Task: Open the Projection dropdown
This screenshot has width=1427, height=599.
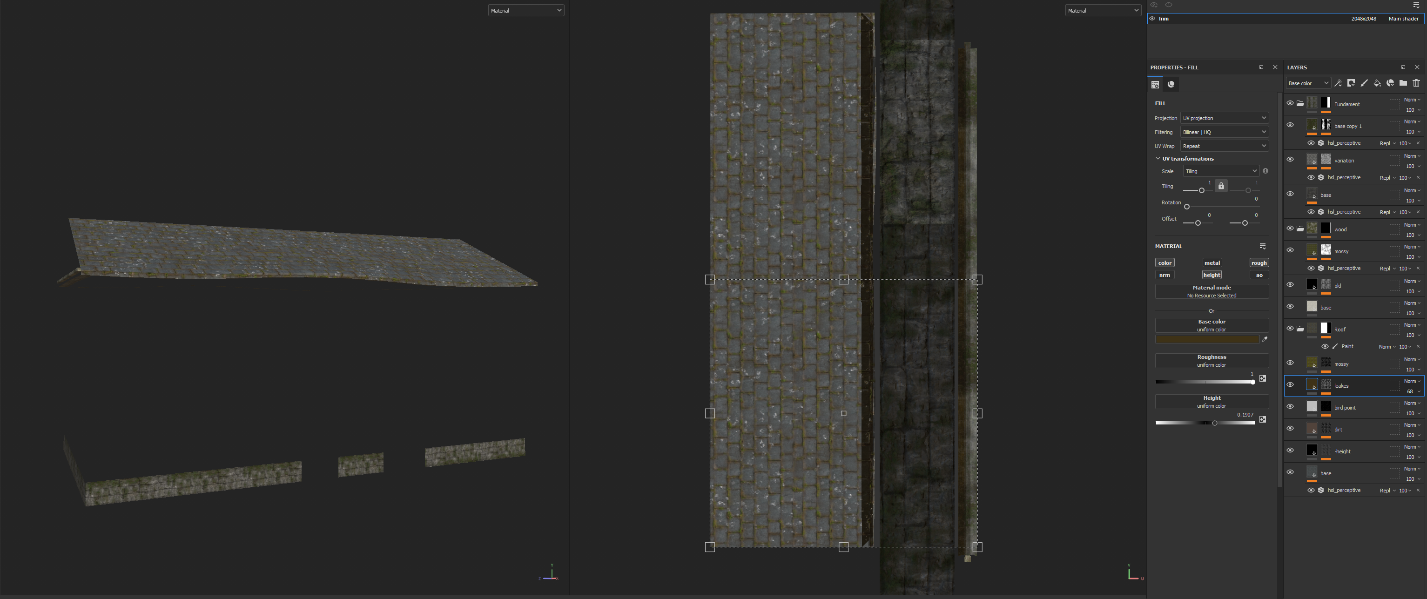Action: 1224,118
